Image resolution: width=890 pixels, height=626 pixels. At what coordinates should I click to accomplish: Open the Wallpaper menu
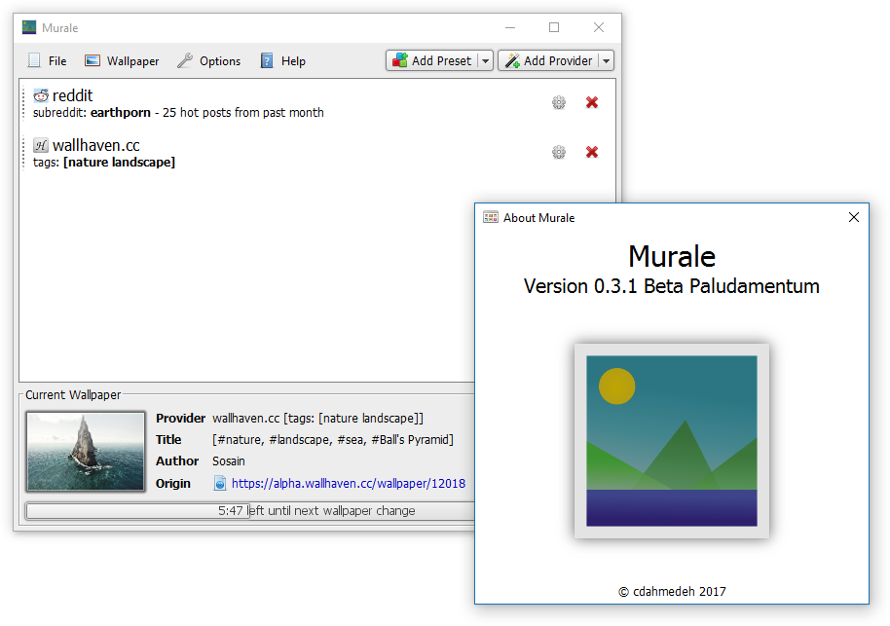point(122,60)
